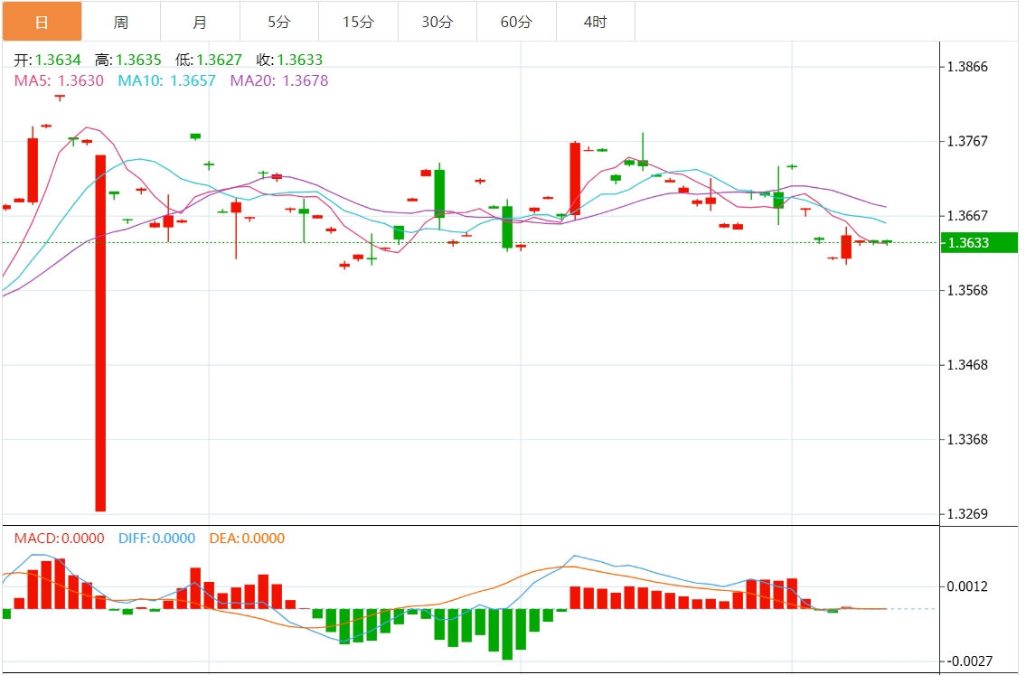
Task: Click the 1.3468 price axis label
Action: pyautogui.click(x=968, y=365)
